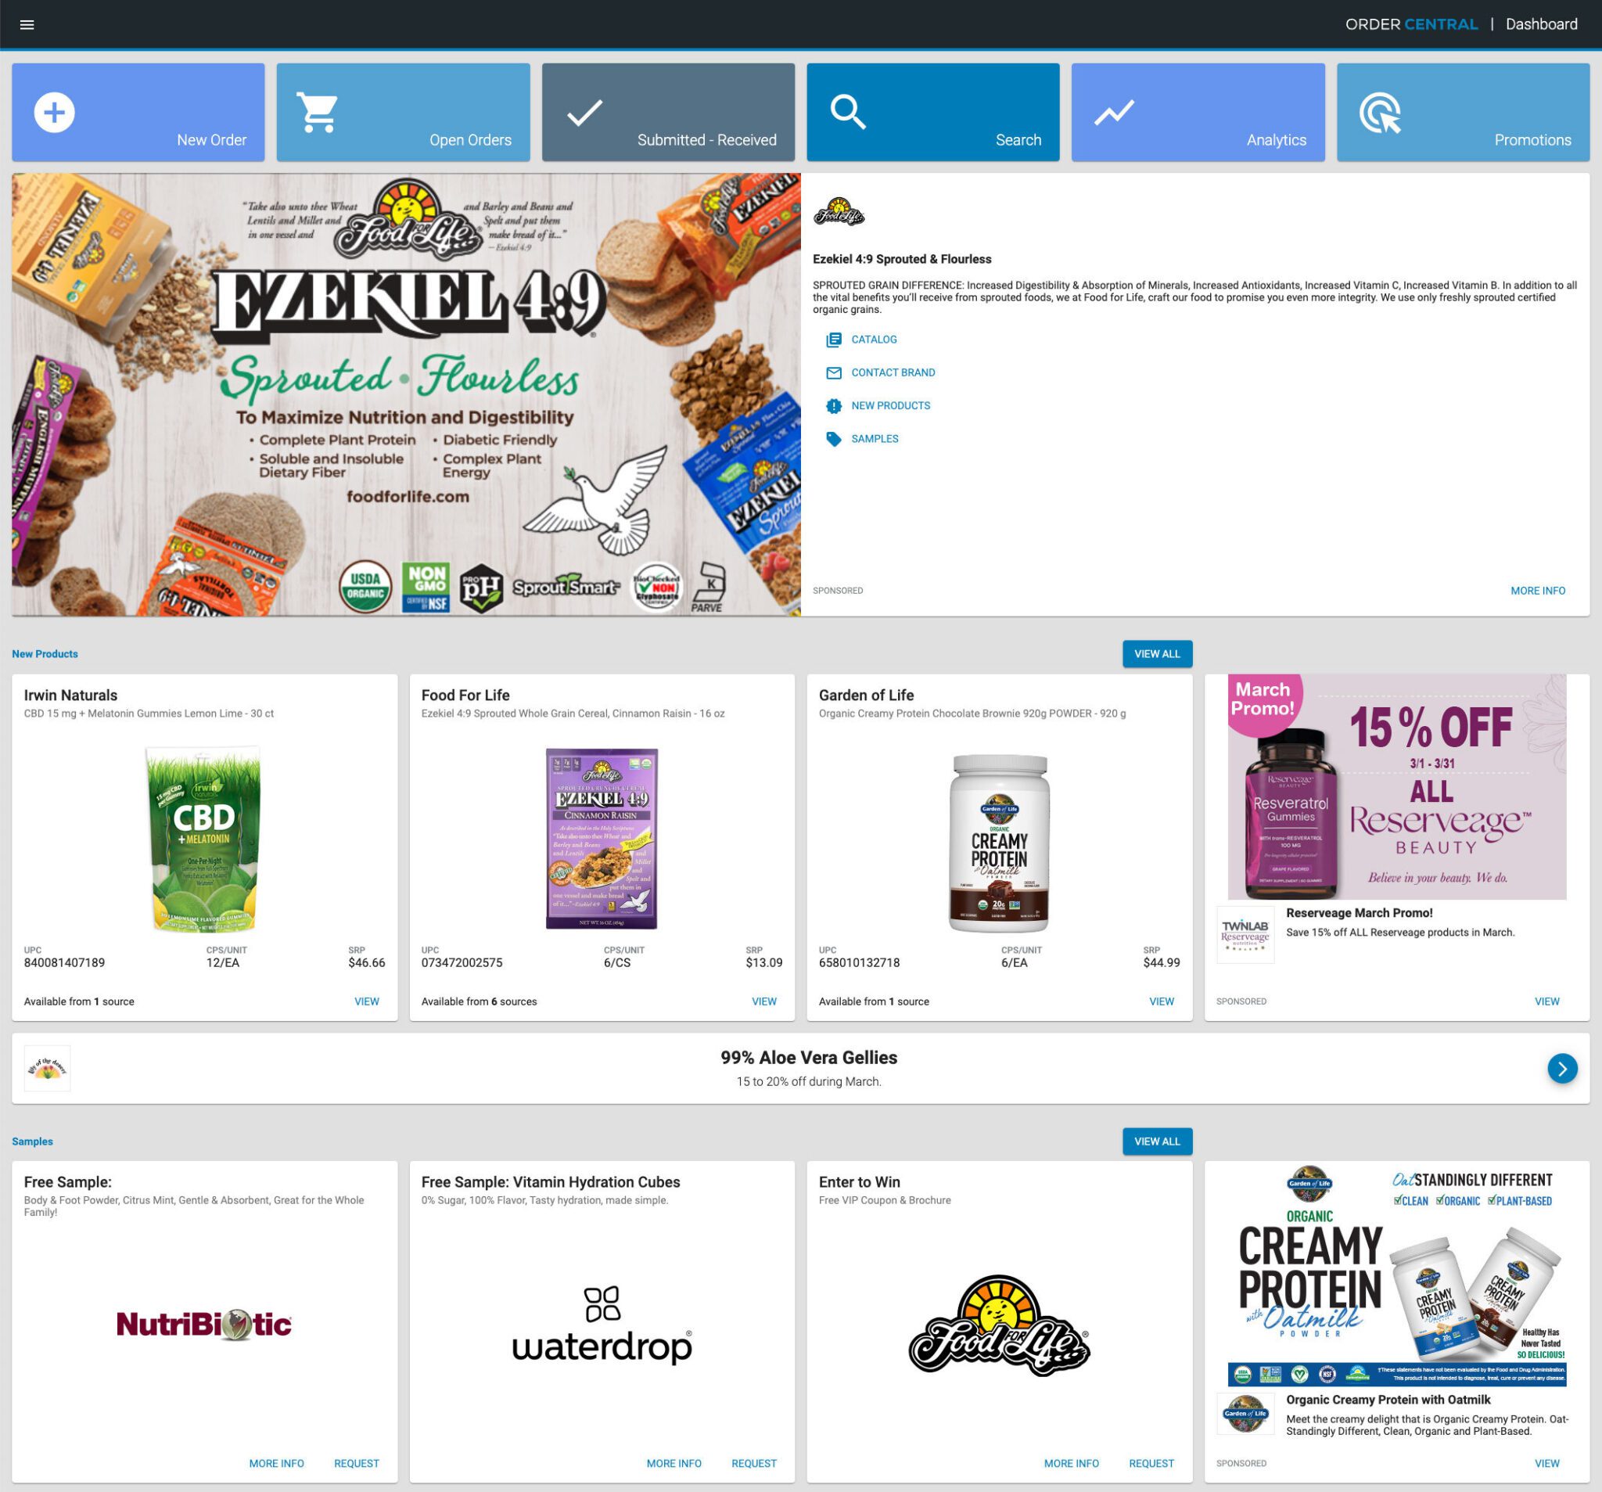Expand the More Info for Ezekiel product
Viewport: 1602px width, 1492px height.
click(x=1538, y=591)
